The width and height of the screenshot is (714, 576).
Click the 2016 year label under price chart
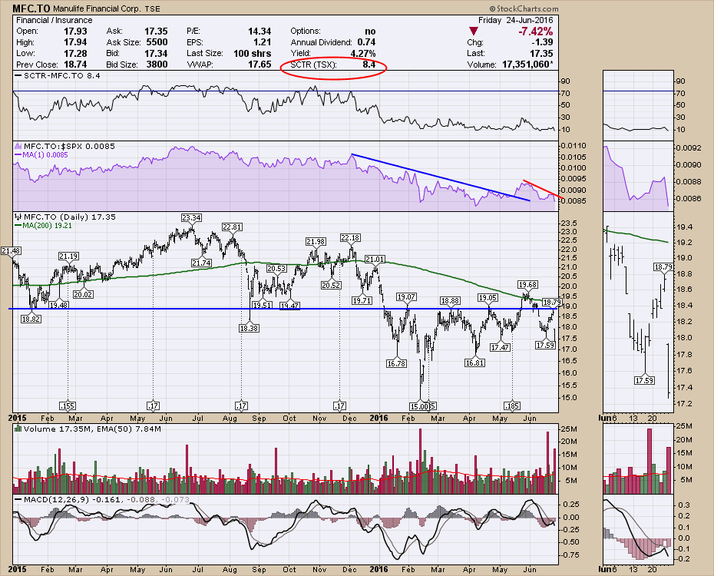click(x=378, y=418)
